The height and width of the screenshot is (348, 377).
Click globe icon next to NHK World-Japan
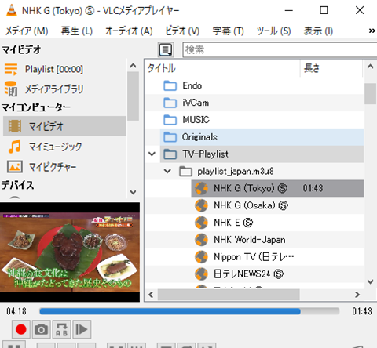(201, 240)
